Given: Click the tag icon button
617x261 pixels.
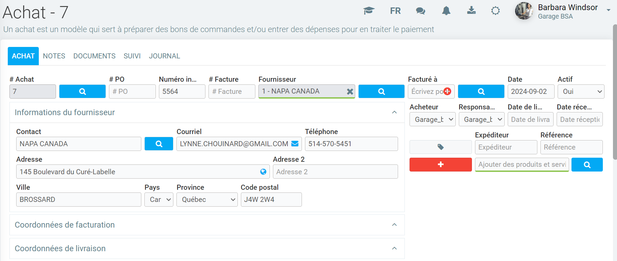Looking at the screenshot, I should coord(440,147).
